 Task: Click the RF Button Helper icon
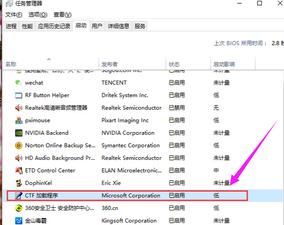(x=18, y=95)
